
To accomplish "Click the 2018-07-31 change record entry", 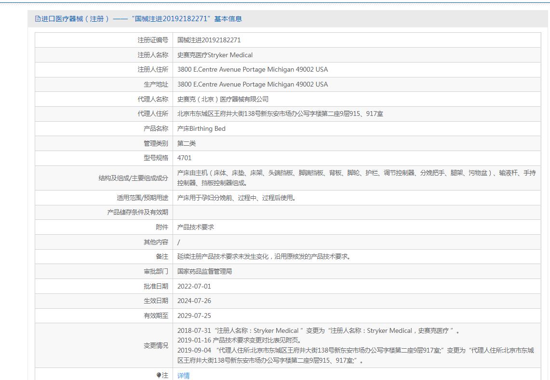I will (318, 330).
